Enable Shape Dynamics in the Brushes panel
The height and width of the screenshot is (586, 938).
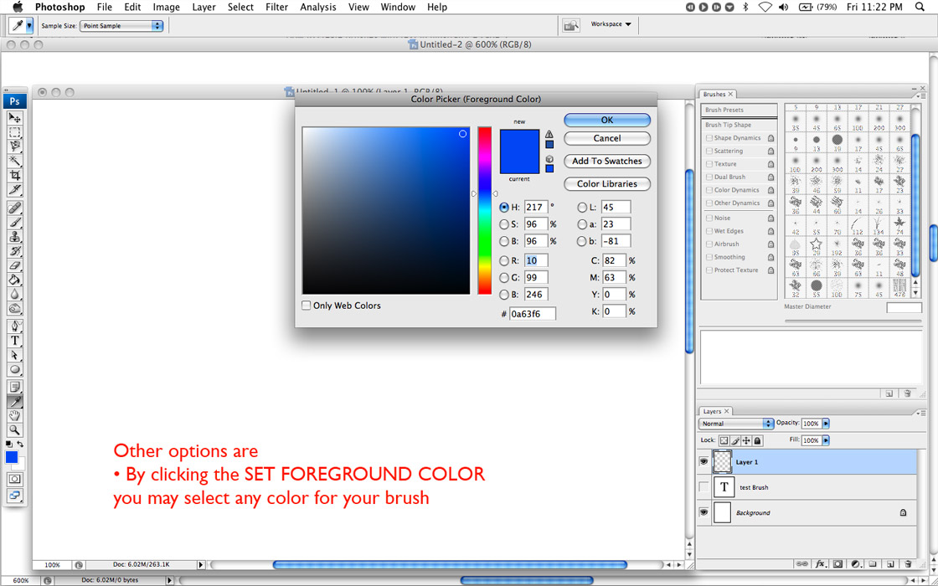pyautogui.click(x=709, y=138)
